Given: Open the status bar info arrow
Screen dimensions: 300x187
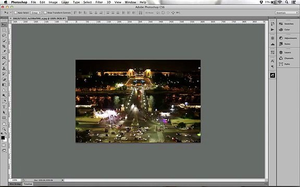Looking at the screenshot, I should (x=63, y=180).
